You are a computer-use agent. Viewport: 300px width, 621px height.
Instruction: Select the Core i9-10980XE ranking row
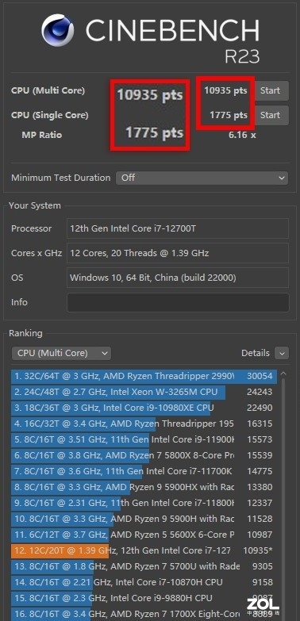[144, 408]
